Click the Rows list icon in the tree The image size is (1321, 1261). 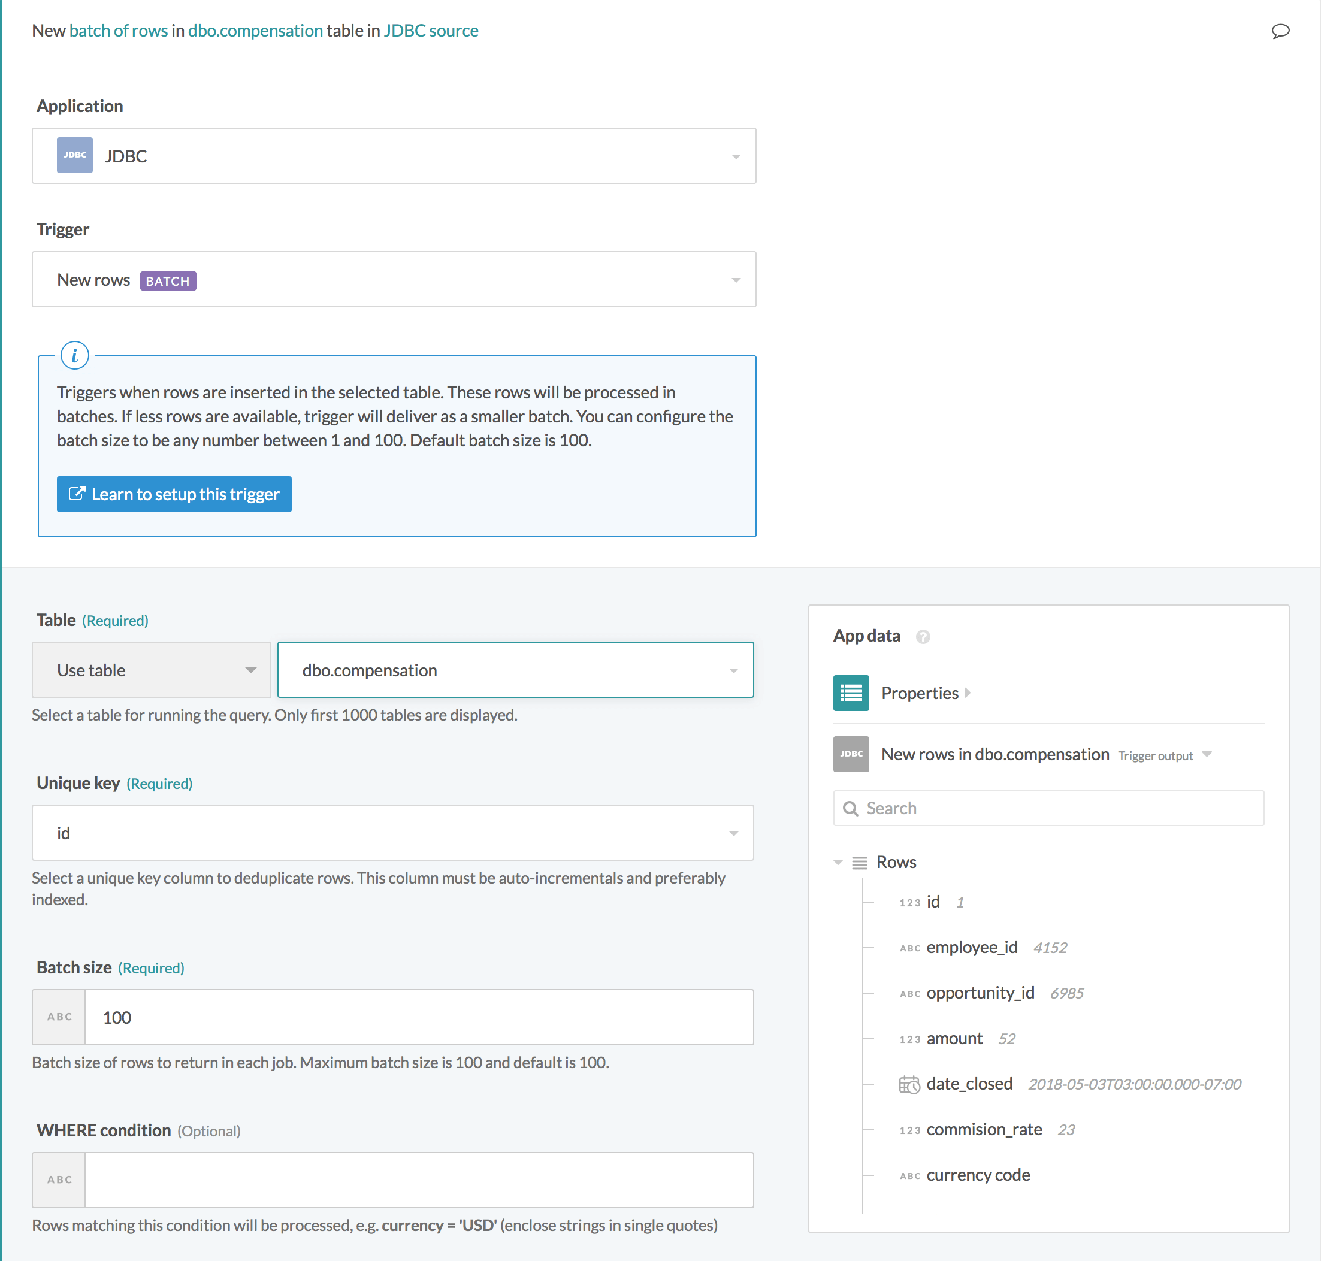point(859,863)
